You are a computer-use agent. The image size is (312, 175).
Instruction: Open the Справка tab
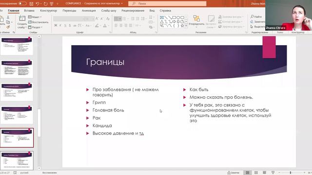(165, 11)
